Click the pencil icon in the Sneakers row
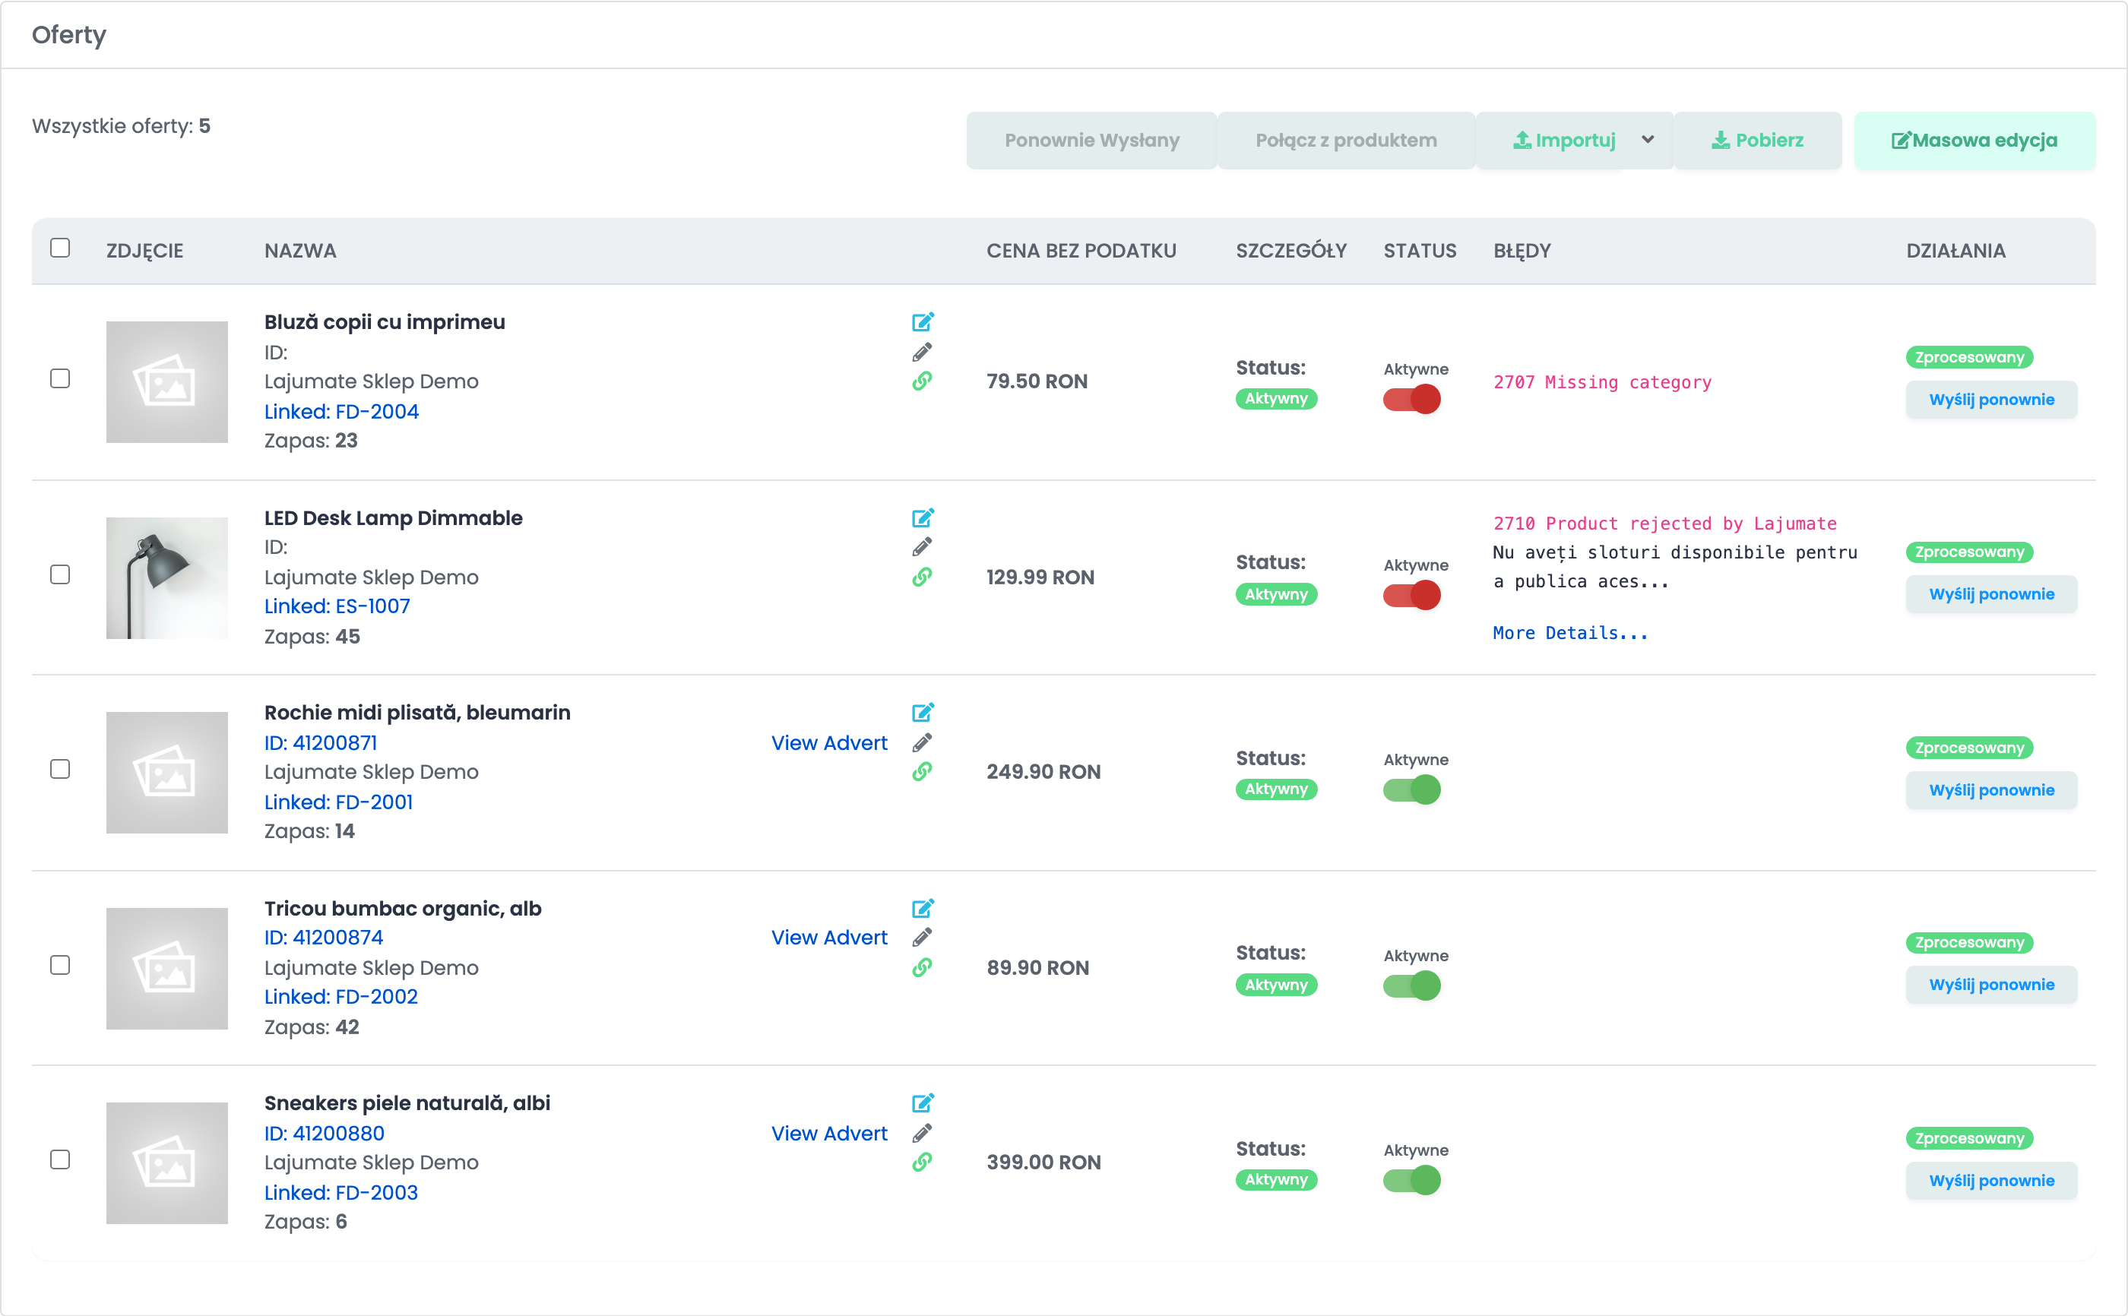This screenshot has width=2128, height=1316. click(x=922, y=1133)
